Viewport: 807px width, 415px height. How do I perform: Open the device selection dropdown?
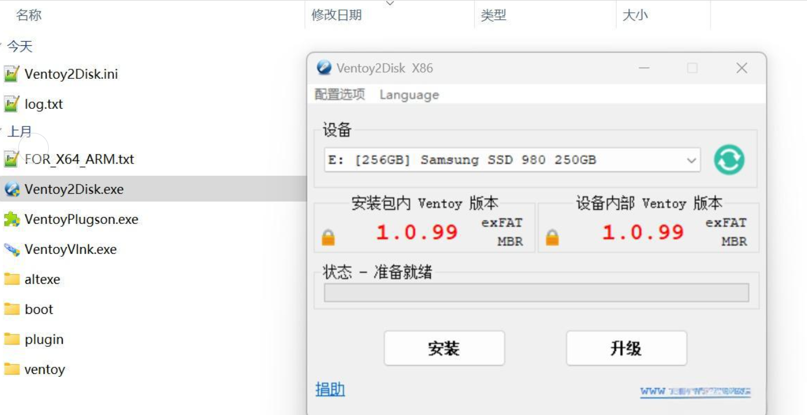click(x=691, y=160)
